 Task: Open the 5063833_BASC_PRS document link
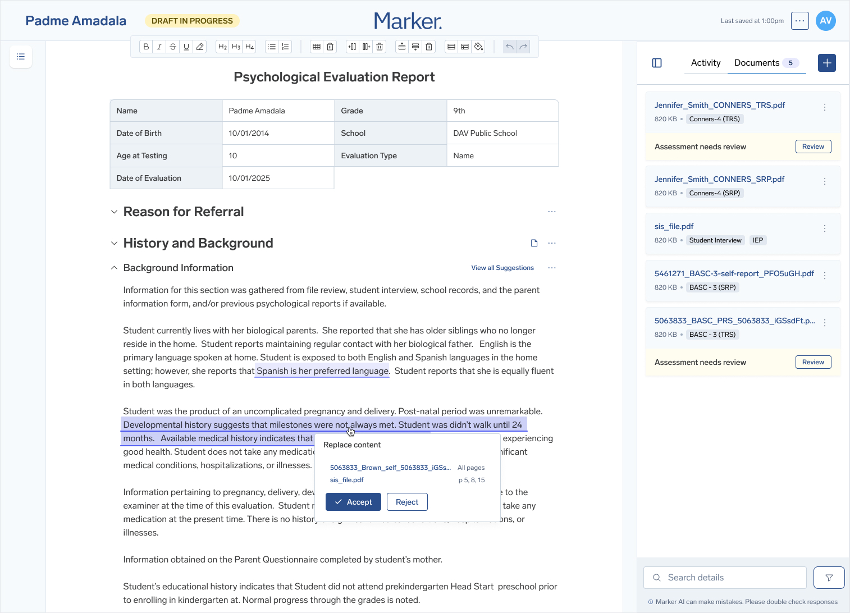click(x=735, y=321)
